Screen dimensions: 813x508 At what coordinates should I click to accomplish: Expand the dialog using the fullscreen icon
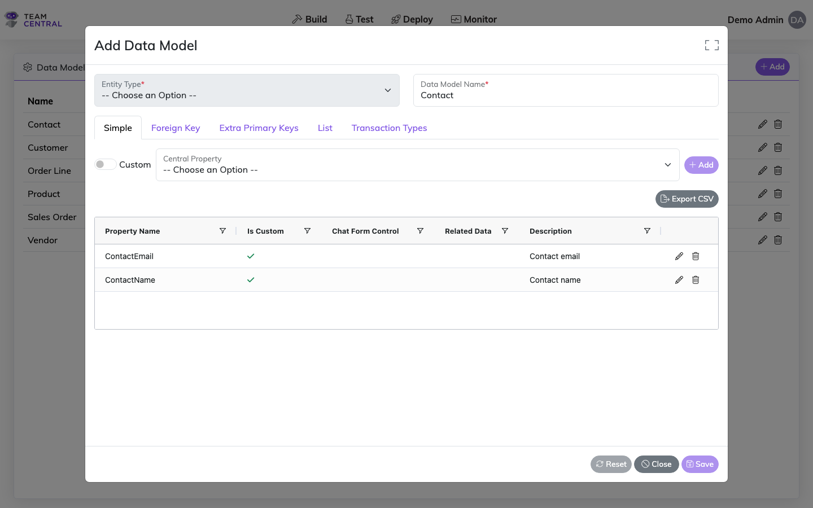pyautogui.click(x=711, y=45)
